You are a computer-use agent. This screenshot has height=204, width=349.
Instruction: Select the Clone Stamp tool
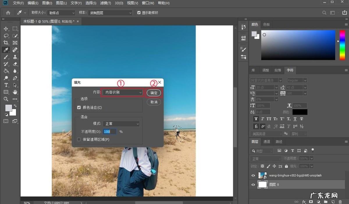(15, 57)
